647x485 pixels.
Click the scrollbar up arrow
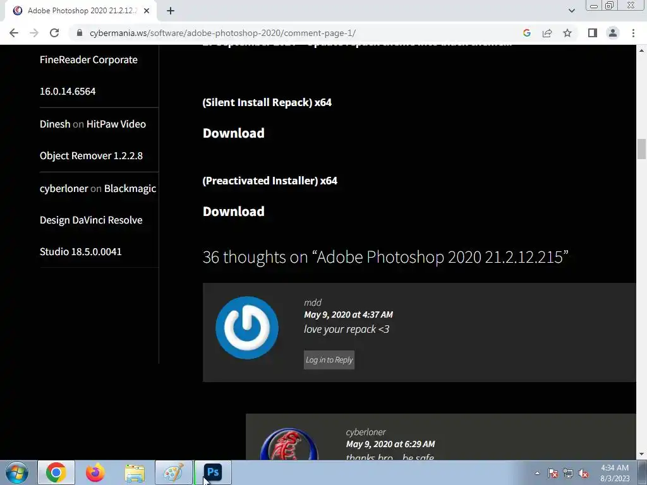click(641, 51)
